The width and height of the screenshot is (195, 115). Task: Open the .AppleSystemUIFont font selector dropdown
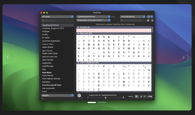tap(93, 17)
